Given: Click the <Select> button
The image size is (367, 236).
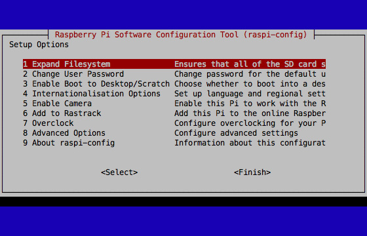Looking at the screenshot, I should point(119,172).
